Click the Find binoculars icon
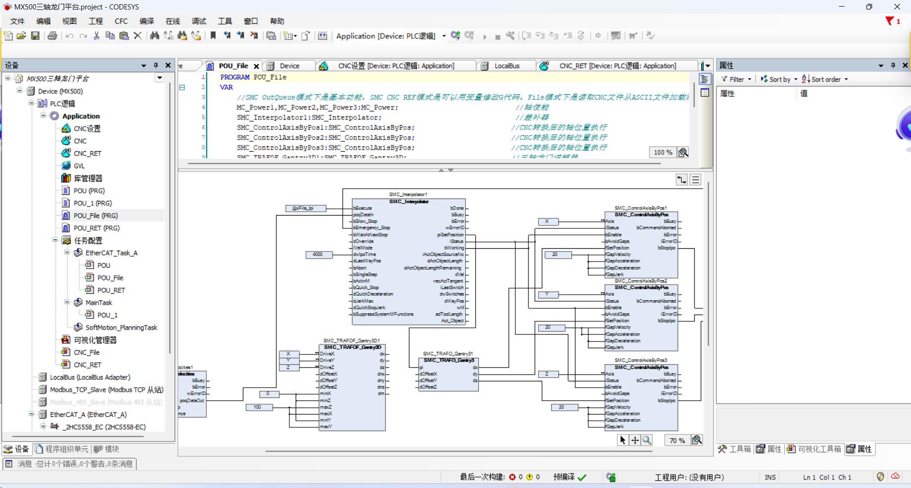The image size is (911, 488). [x=154, y=36]
